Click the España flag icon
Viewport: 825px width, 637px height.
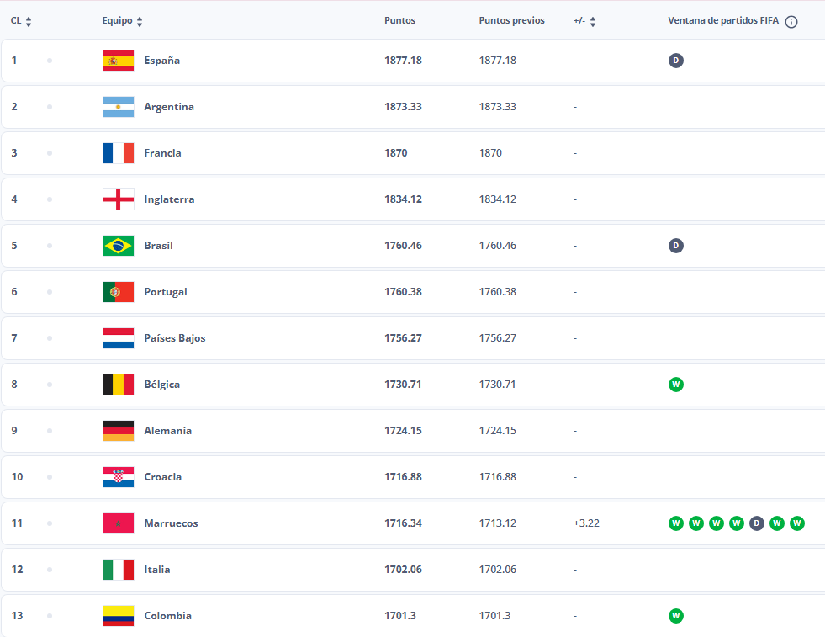click(118, 61)
